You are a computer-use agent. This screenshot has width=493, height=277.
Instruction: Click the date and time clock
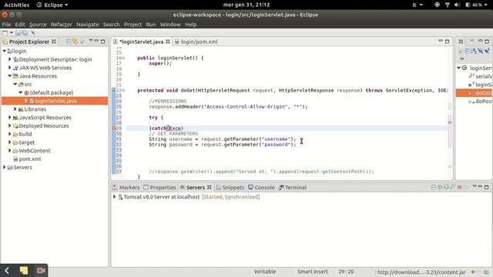[x=246, y=5]
